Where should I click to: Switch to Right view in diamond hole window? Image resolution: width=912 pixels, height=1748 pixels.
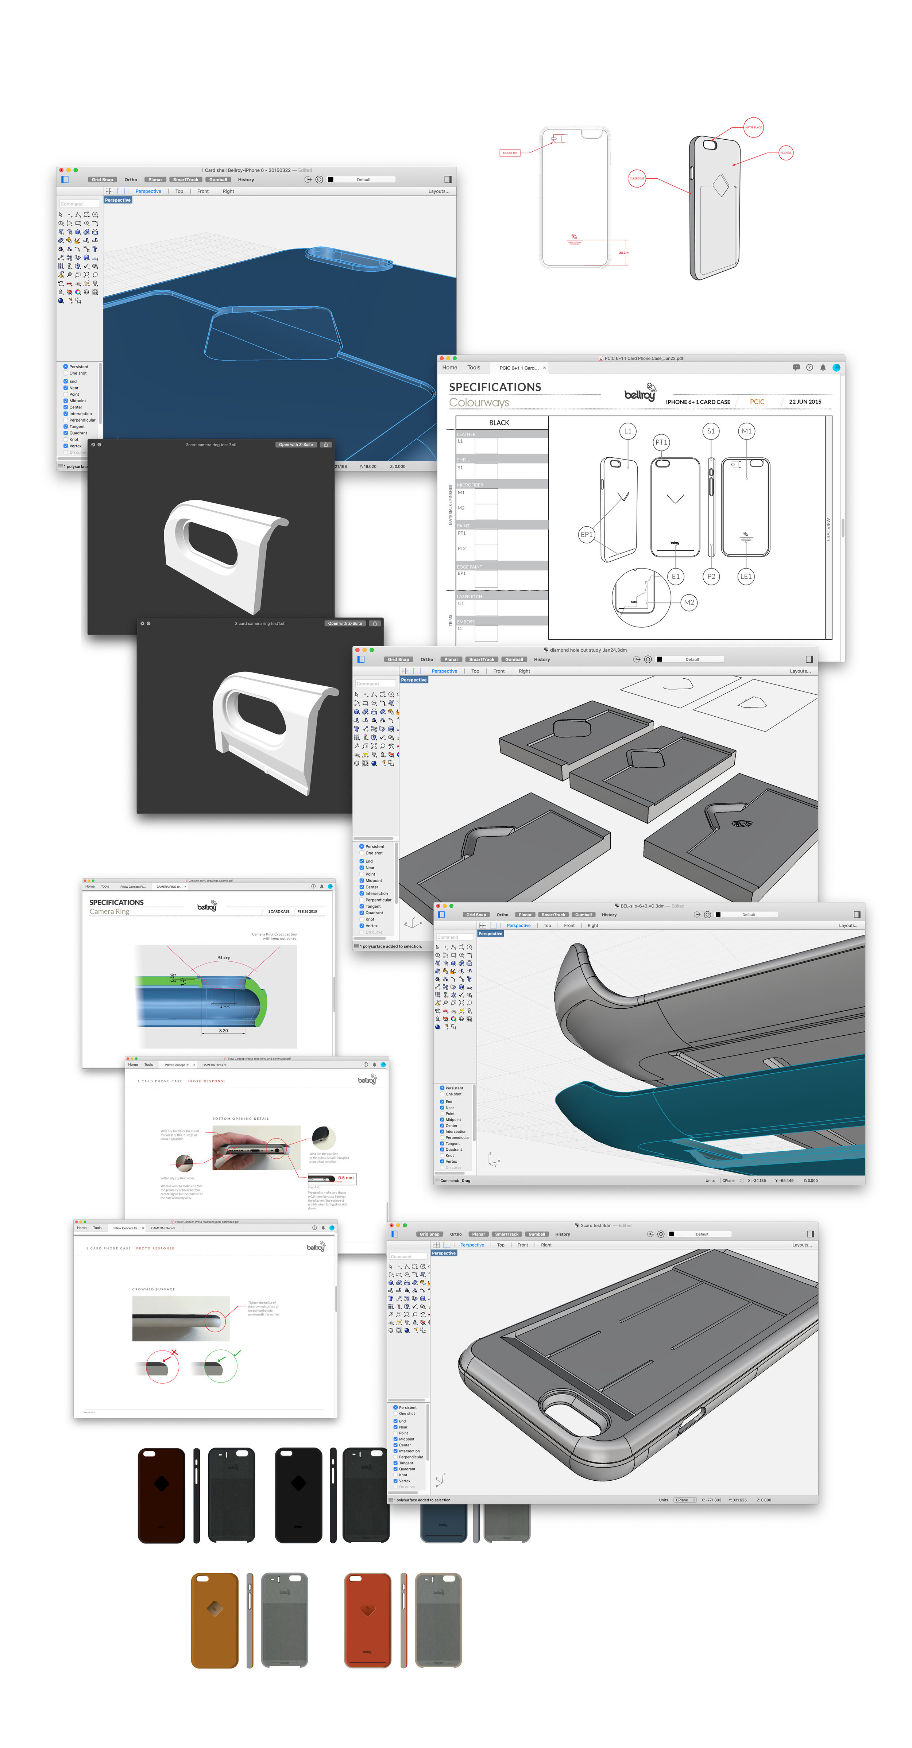coord(525,671)
